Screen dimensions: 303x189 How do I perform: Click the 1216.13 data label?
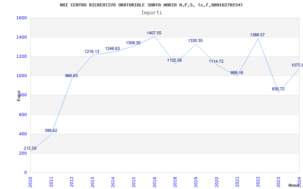tap(92, 51)
